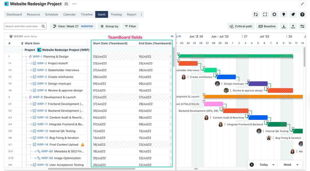This screenshot has width=310, height=171.
Task: Switch to the Timeline tab
Action: pos(87,15)
